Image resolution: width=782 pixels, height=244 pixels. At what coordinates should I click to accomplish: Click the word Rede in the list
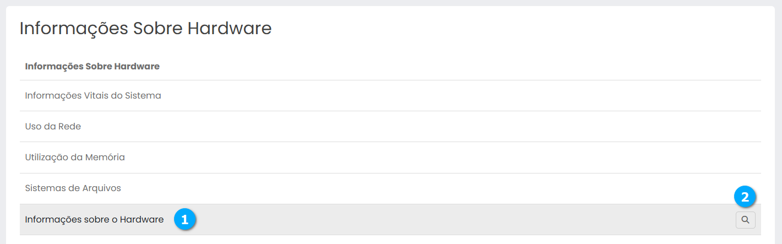[x=70, y=127]
